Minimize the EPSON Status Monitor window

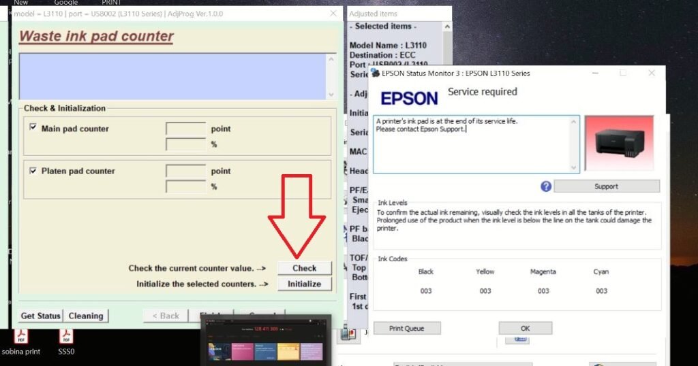pos(595,73)
